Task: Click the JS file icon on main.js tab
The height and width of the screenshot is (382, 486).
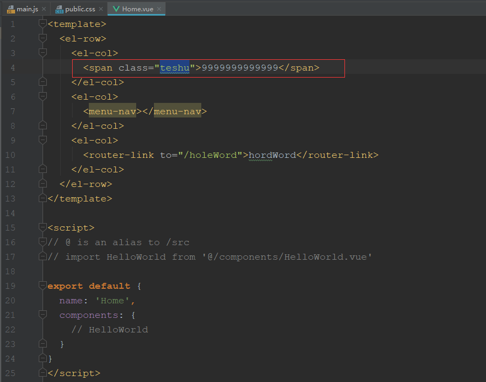Action: click(x=11, y=9)
